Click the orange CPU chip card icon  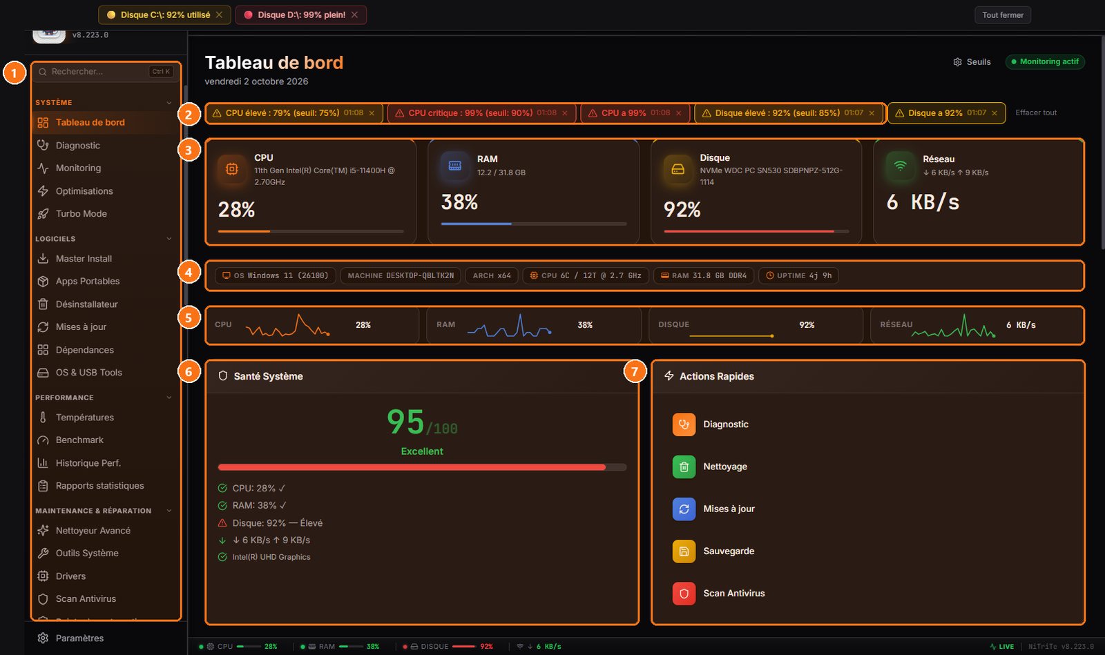(x=232, y=169)
